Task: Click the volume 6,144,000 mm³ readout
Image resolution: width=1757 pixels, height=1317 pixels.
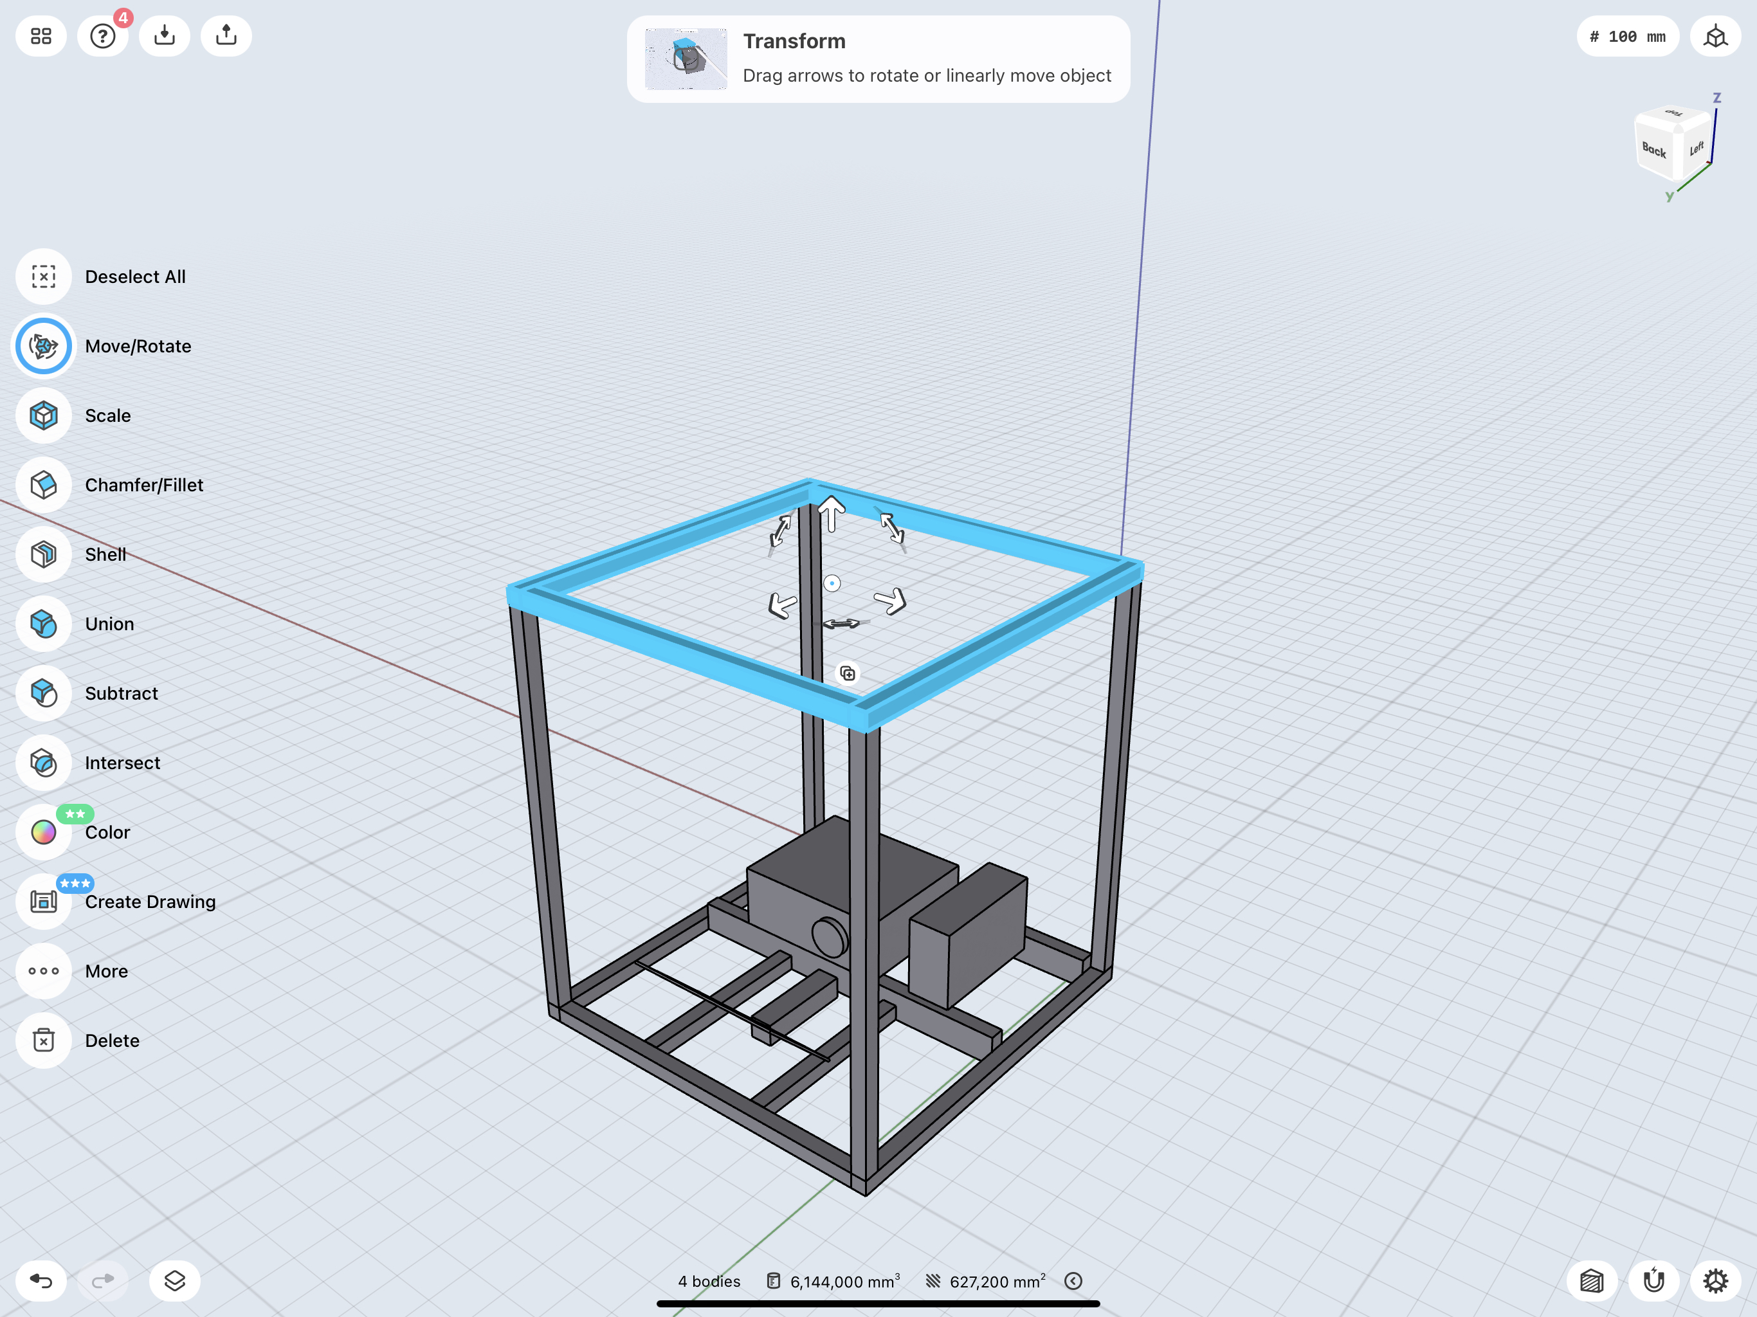Action: point(833,1281)
